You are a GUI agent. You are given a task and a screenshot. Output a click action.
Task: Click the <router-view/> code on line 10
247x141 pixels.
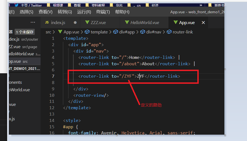91,95
